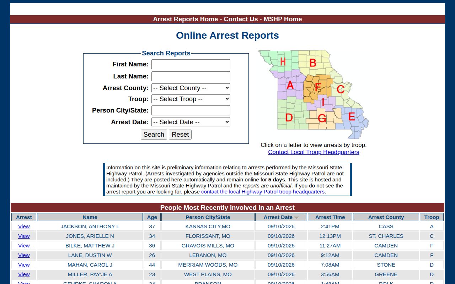Click the 2:41PM arrest time cell

tap(330, 226)
